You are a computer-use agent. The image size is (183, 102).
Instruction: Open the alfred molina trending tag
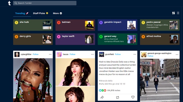(160, 39)
